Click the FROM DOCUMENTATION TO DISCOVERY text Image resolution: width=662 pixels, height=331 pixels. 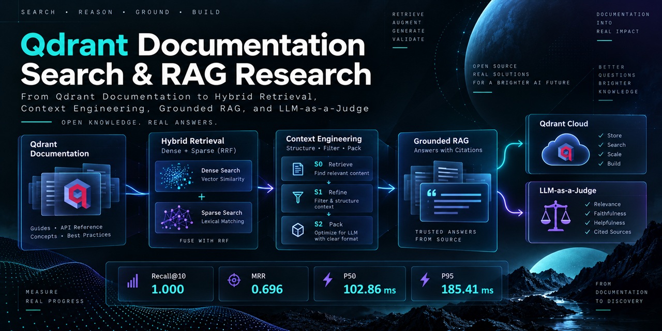point(621,292)
